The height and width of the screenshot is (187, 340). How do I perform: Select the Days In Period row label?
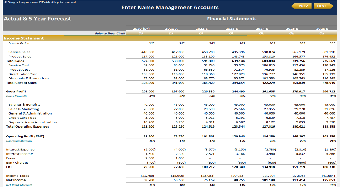pos(19,43)
